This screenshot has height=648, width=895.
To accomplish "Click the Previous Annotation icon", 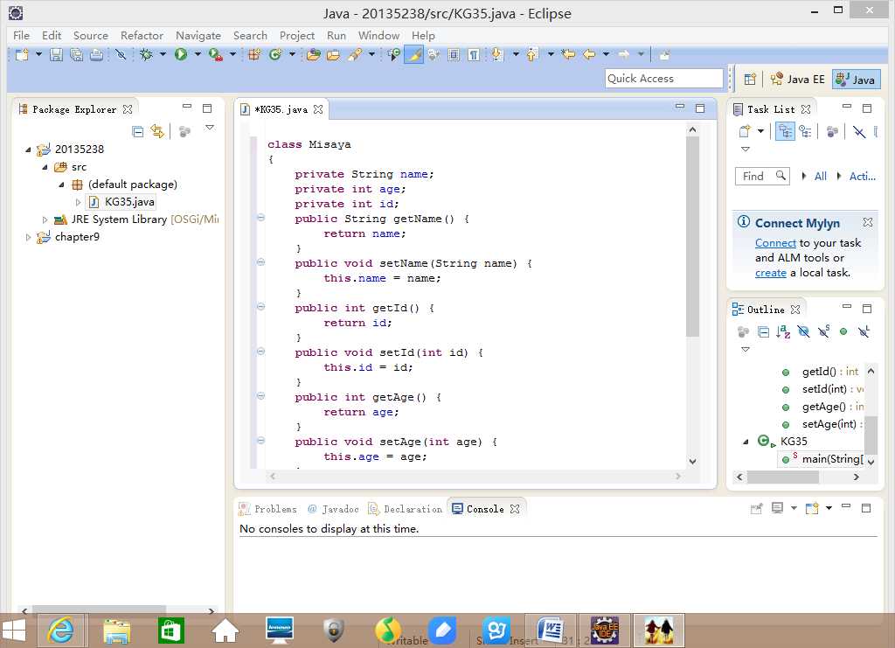I will (x=532, y=55).
